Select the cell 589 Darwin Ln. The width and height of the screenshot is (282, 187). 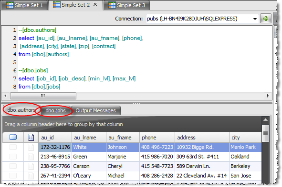coord(202,166)
